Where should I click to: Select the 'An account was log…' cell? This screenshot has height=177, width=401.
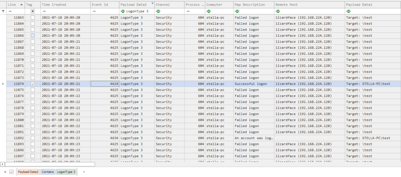coord(254,138)
